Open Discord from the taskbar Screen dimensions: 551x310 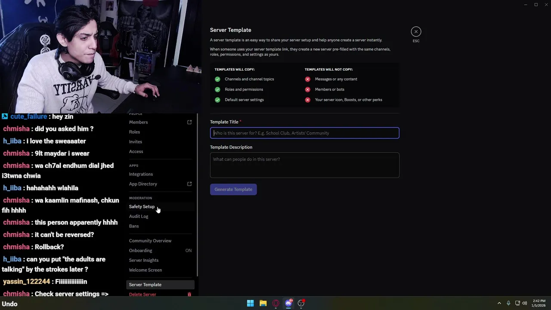288,303
